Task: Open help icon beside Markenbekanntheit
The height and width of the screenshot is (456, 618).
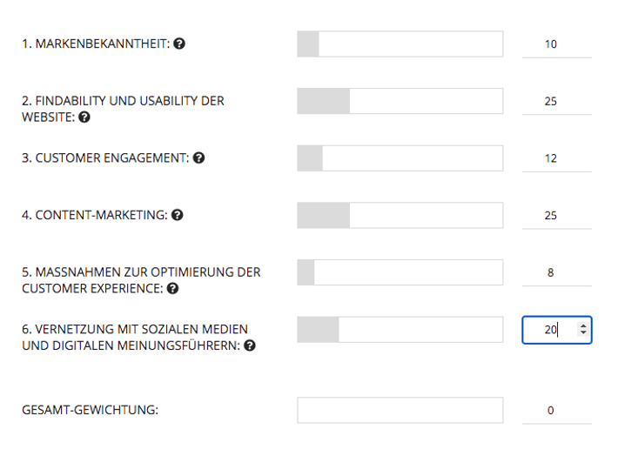Action: point(179,44)
